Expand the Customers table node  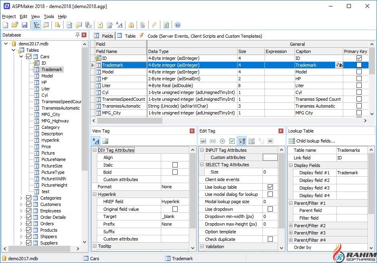point(21,204)
